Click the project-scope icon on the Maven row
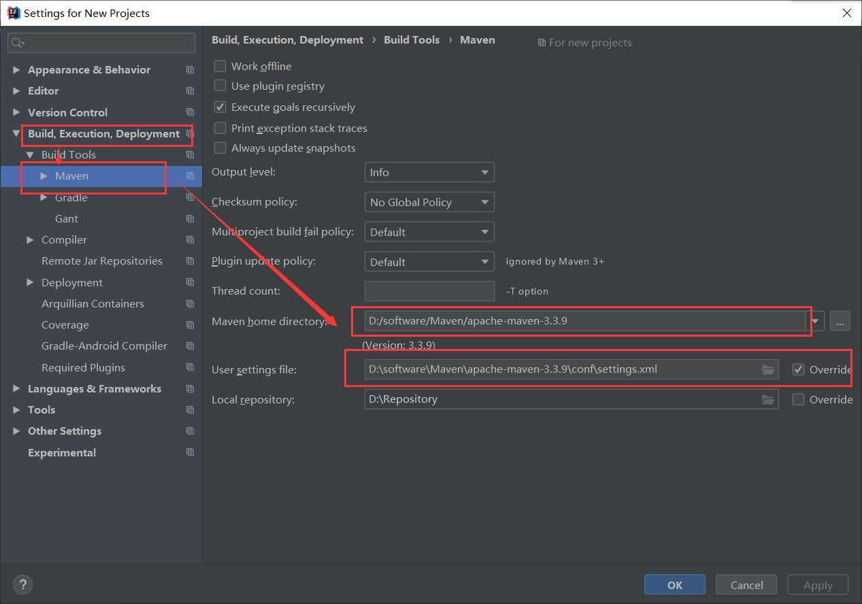 190,175
